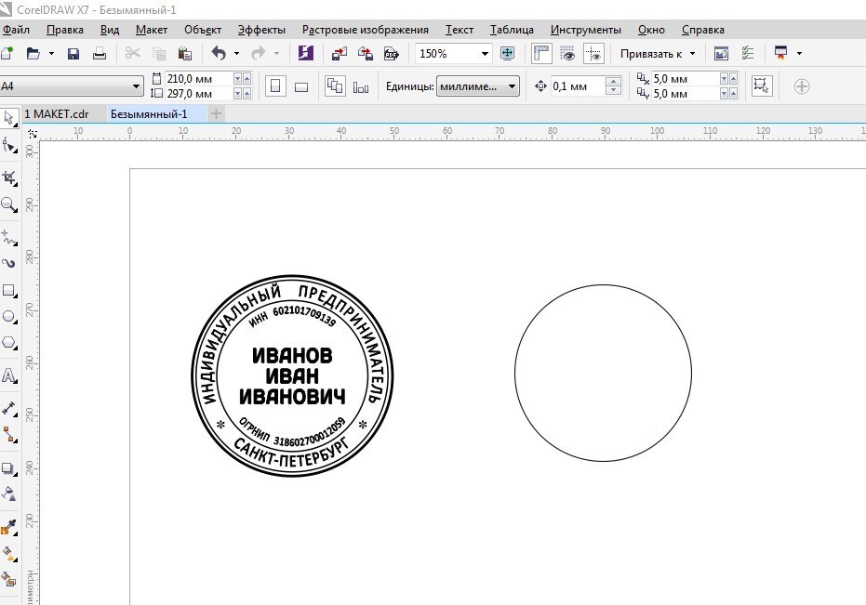
Task: Switch to 1 MAKET.cdr tab
Action: (x=57, y=114)
